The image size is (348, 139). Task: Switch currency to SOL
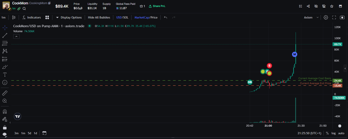[x=126, y=17]
